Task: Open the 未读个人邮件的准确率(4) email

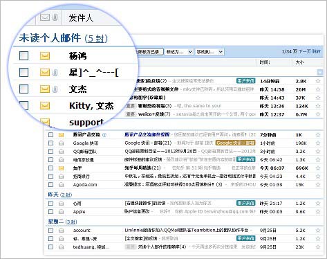Action: 162,247
